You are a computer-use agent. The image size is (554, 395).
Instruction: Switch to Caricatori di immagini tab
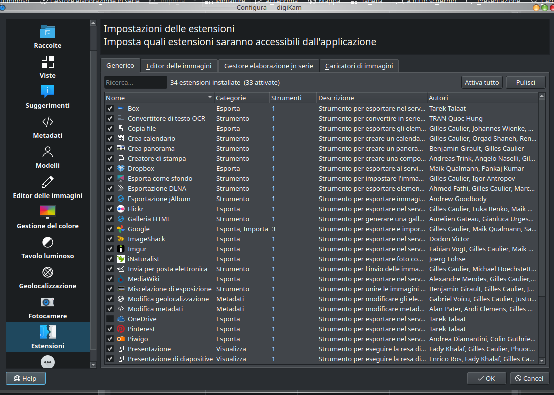coord(359,66)
